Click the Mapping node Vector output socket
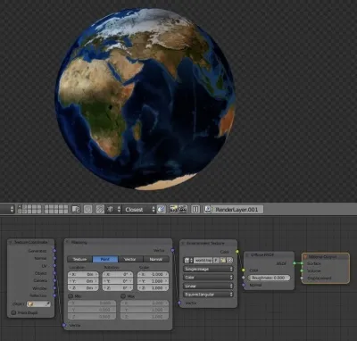Screen dimensions: 357x341 pos(172,250)
